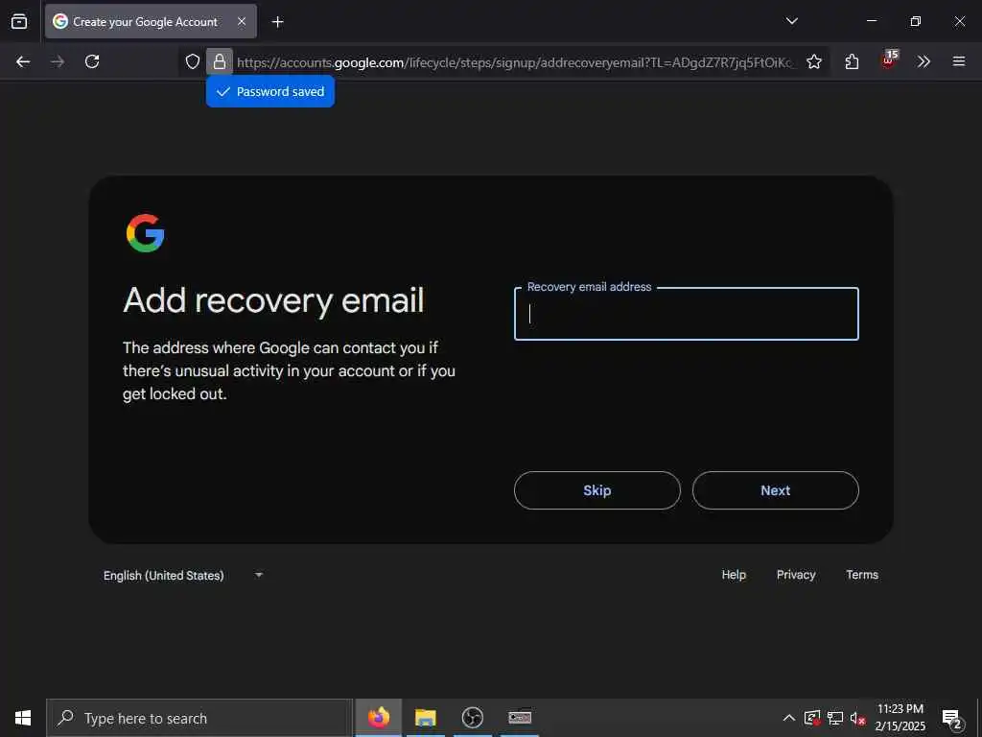The width and height of the screenshot is (982, 737).
Task: Open Firefox from the taskbar
Action: [378, 718]
